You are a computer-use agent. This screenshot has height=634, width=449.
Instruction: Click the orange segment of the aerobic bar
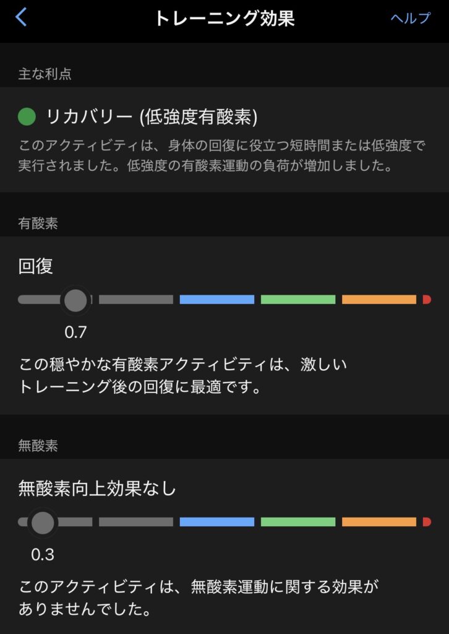coord(379,300)
